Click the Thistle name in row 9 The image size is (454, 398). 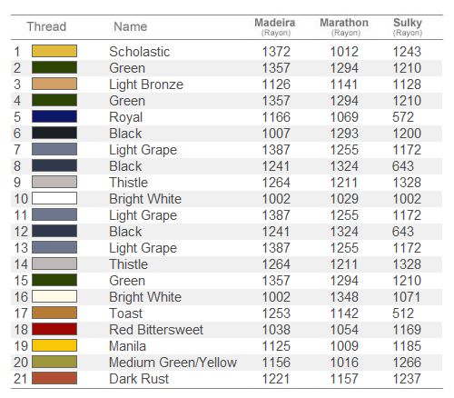pyautogui.click(x=129, y=183)
